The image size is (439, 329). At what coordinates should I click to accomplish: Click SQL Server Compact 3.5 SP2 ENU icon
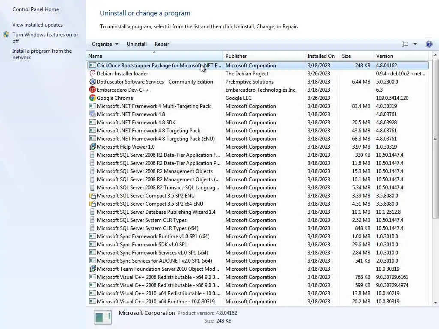93,195
